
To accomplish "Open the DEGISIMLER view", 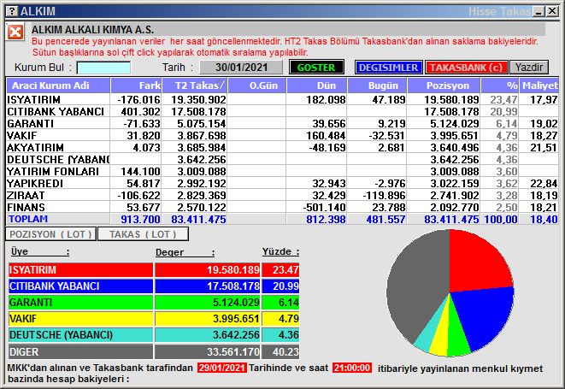I will coord(388,68).
